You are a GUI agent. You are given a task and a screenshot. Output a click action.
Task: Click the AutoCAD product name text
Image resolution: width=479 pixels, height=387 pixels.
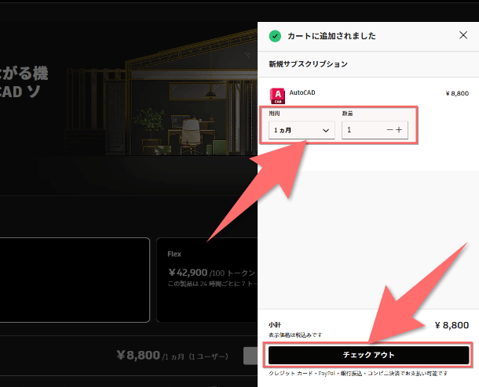(x=302, y=92)
